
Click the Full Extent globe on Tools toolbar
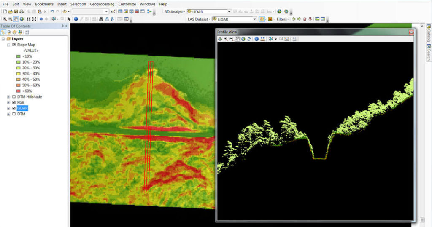pos(22,19)
